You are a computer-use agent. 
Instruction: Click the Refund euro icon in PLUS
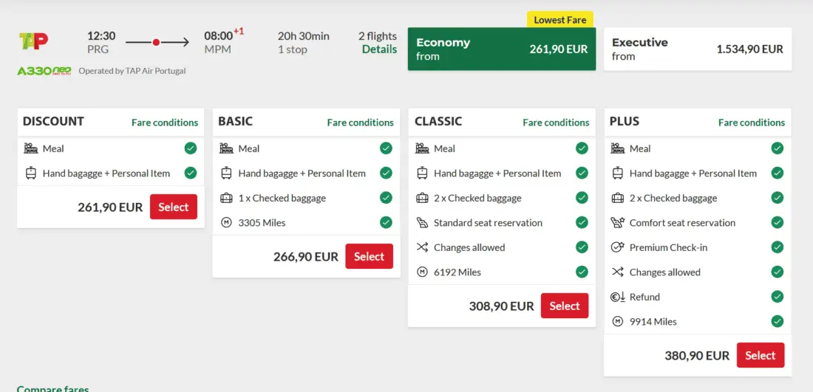tap(618, 297)
